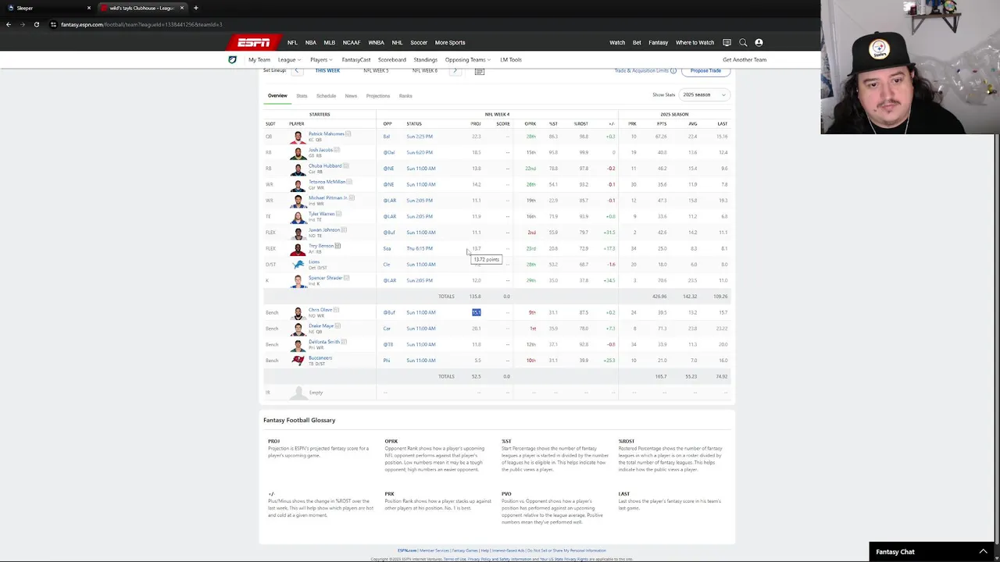Screen dimensions: 1000x562
Task: Open Michael Pittman Jr. news note icon
Action: pyautogui.click(x=352, y=197)
